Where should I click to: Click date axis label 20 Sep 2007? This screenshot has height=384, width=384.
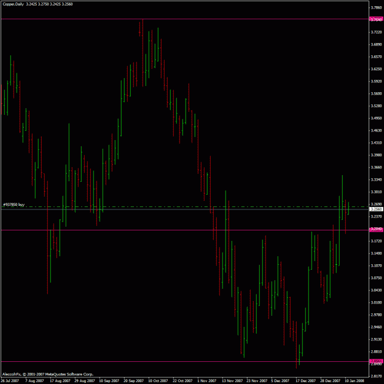[x=133, y=381]
